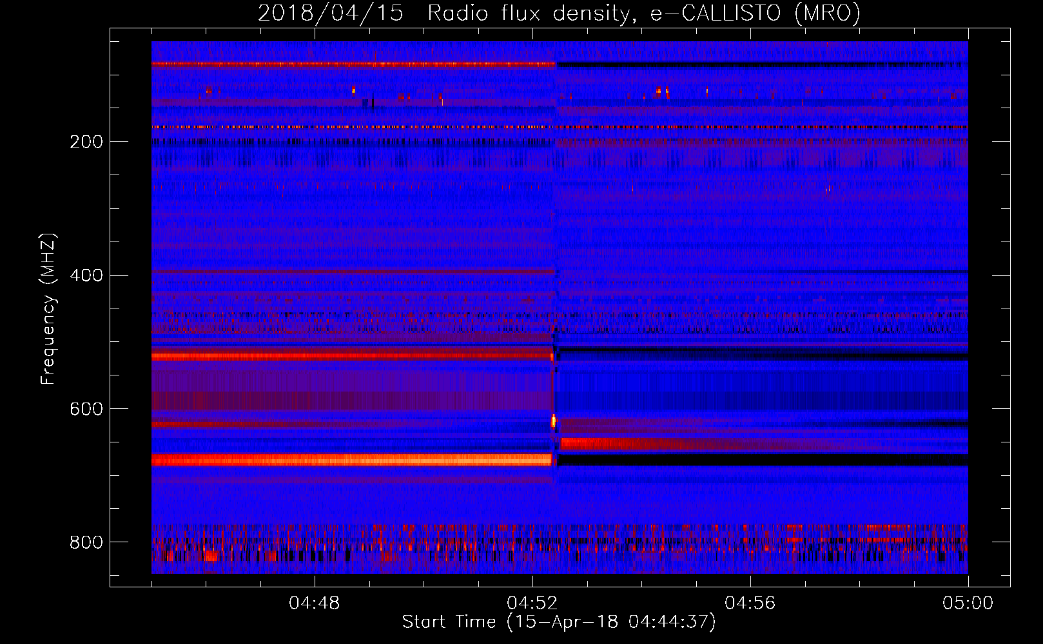
Task: Click the 'Frequency (MHZ)' axis label
Action: [x=48, y=309]
